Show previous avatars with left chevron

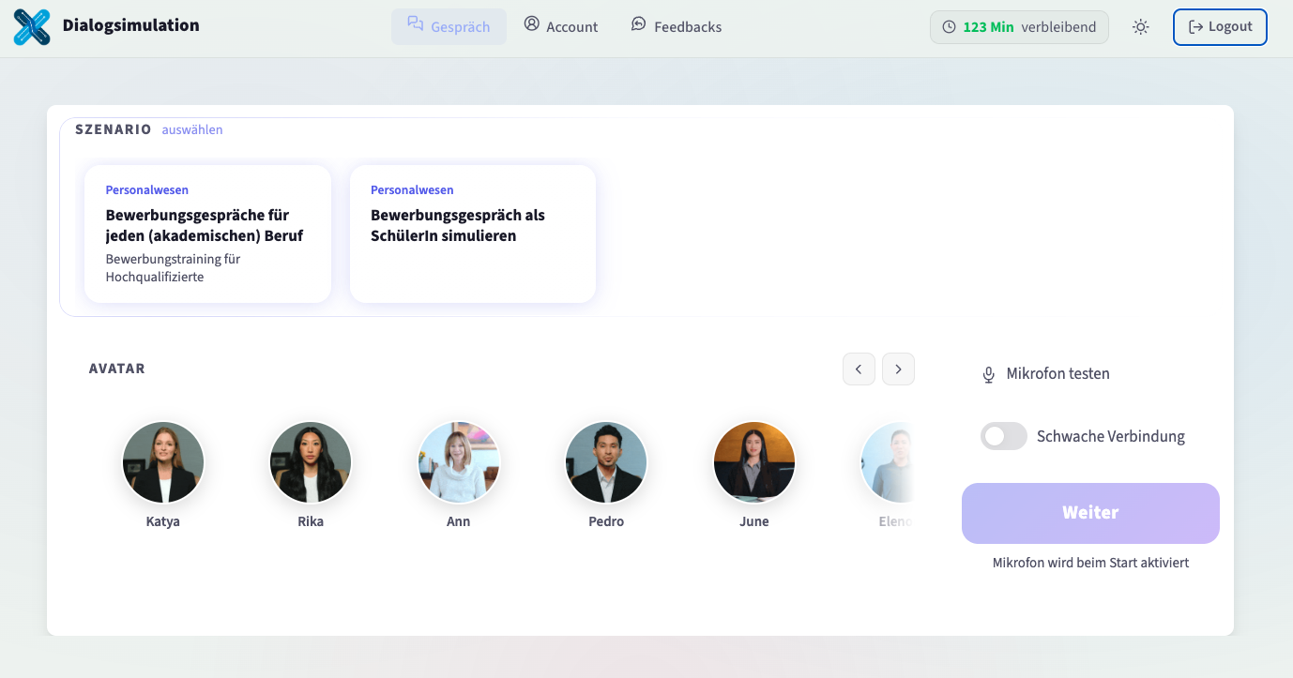click(x=859, y=369)
